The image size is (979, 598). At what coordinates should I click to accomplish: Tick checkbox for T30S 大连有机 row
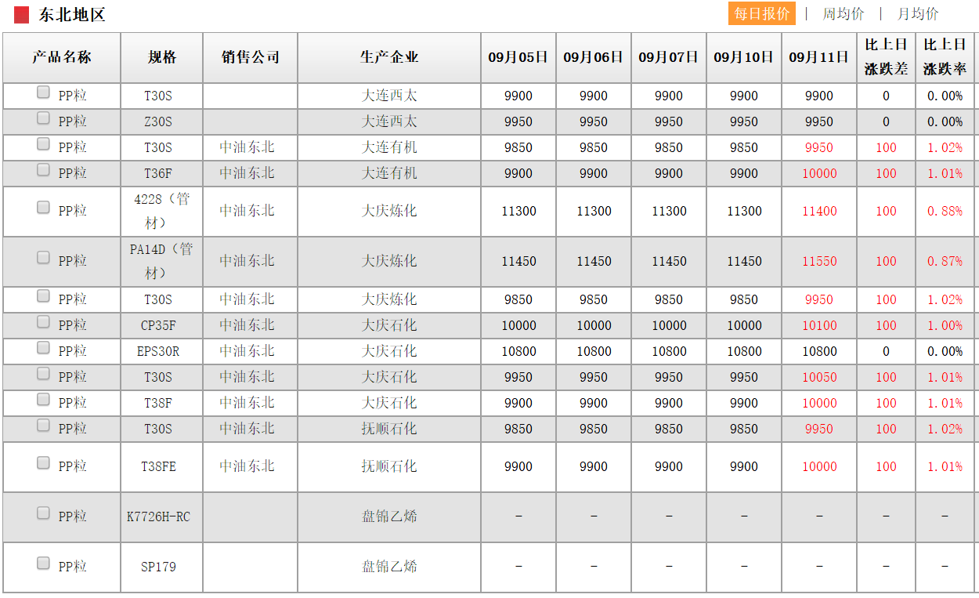click(x=43, y=144)
